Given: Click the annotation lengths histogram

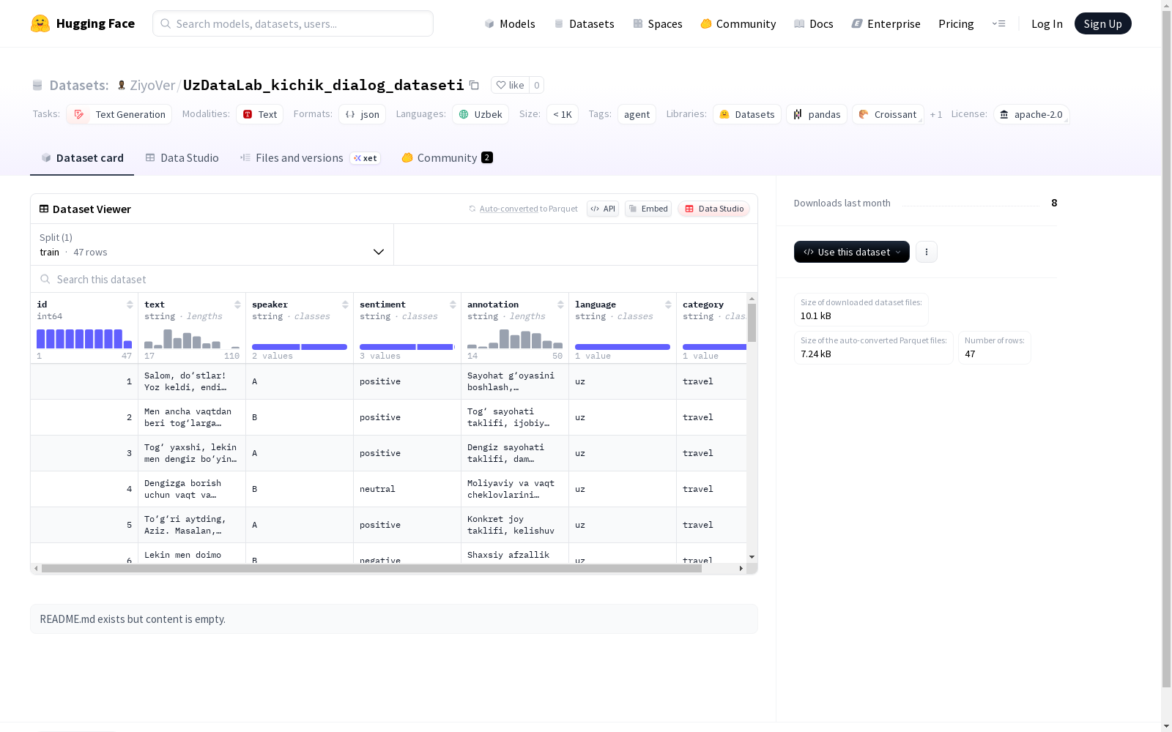Looking at the screenshot, I should point(515,339).
